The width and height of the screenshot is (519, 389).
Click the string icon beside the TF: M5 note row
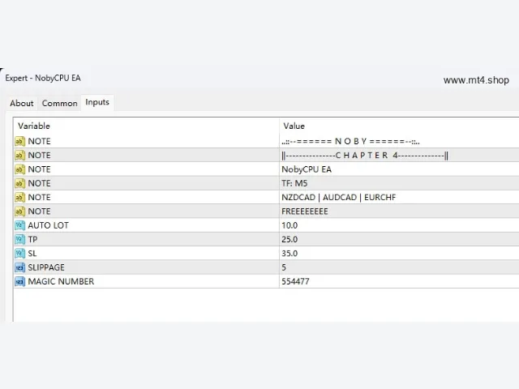(19, 183)
